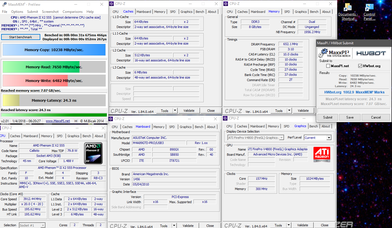The height and width of the screenshot is (228, 392).
Task: Click the Memory-Write result bar
Action: (54, 81)
